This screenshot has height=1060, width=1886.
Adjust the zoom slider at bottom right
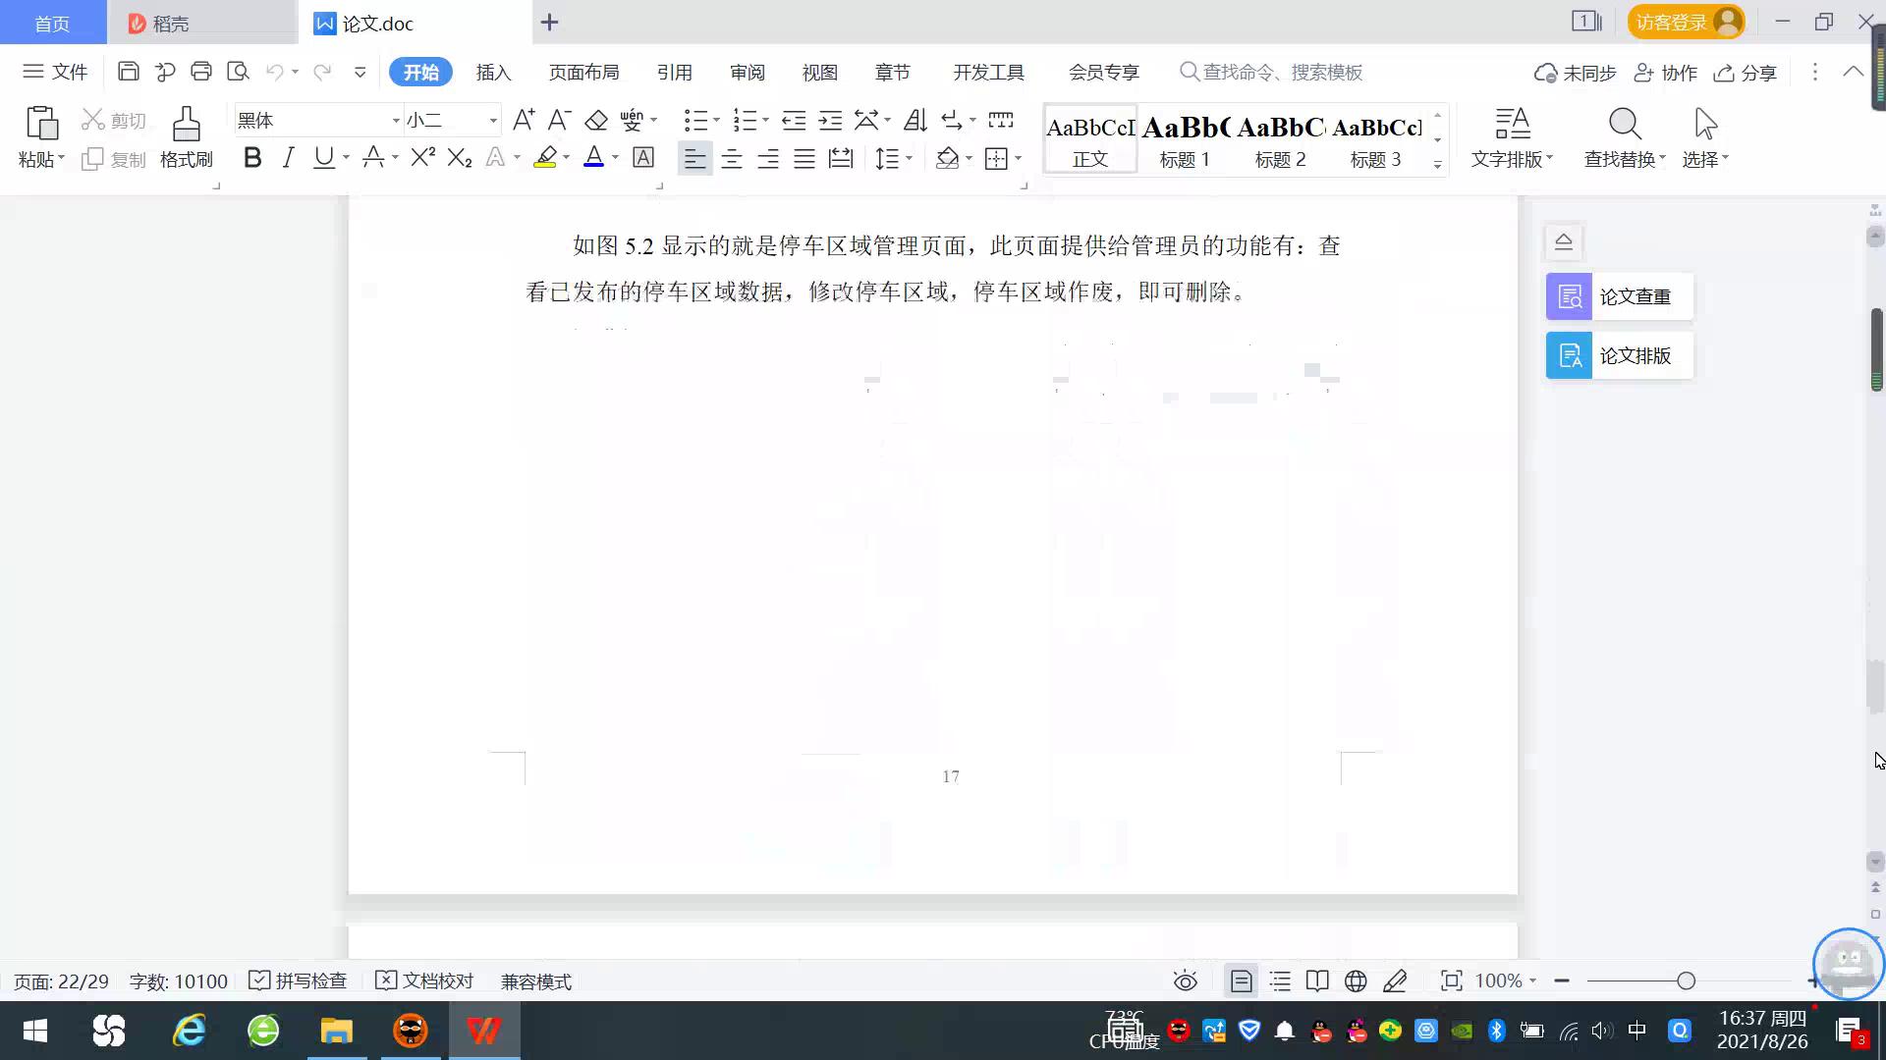pyautogui.click(x=1686, y=980)
